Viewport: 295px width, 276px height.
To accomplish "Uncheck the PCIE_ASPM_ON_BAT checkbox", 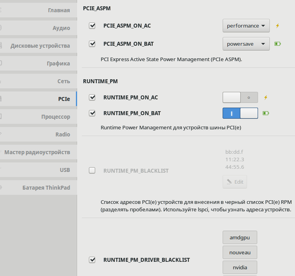I will (92, 44).
